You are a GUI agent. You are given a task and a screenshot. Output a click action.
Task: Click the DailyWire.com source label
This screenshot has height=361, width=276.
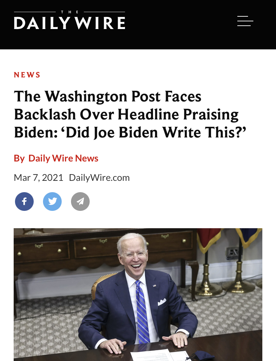tap(99, 178)
